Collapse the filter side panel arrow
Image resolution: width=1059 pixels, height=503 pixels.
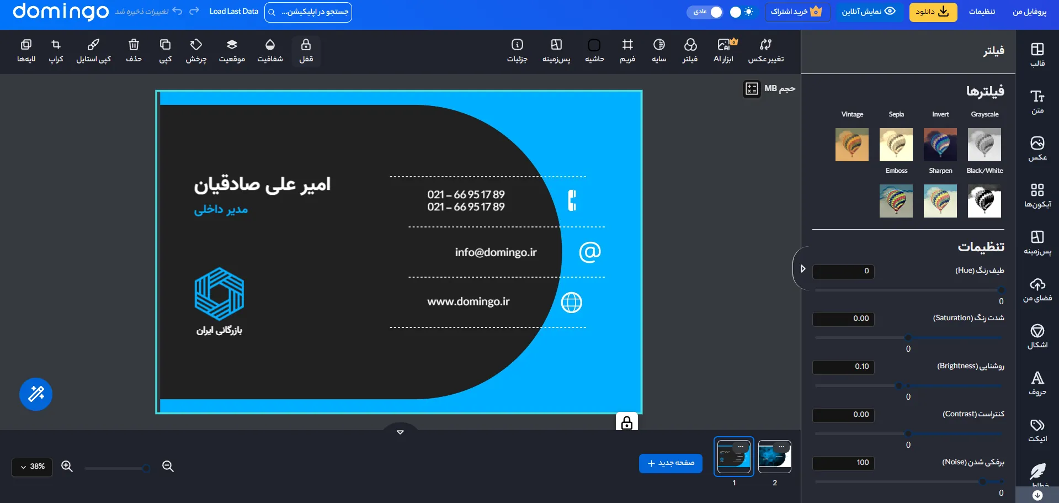[x=802, y=269]
